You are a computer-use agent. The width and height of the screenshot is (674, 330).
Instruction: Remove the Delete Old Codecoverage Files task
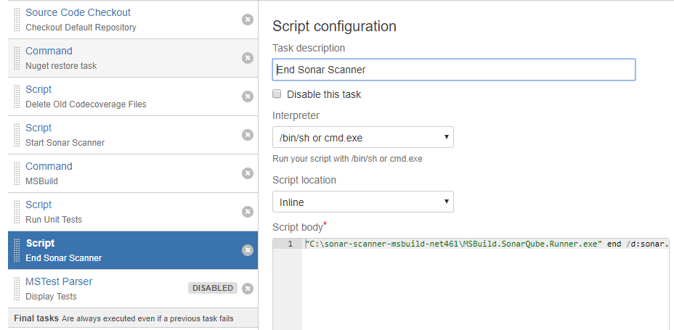coord(247,96)
